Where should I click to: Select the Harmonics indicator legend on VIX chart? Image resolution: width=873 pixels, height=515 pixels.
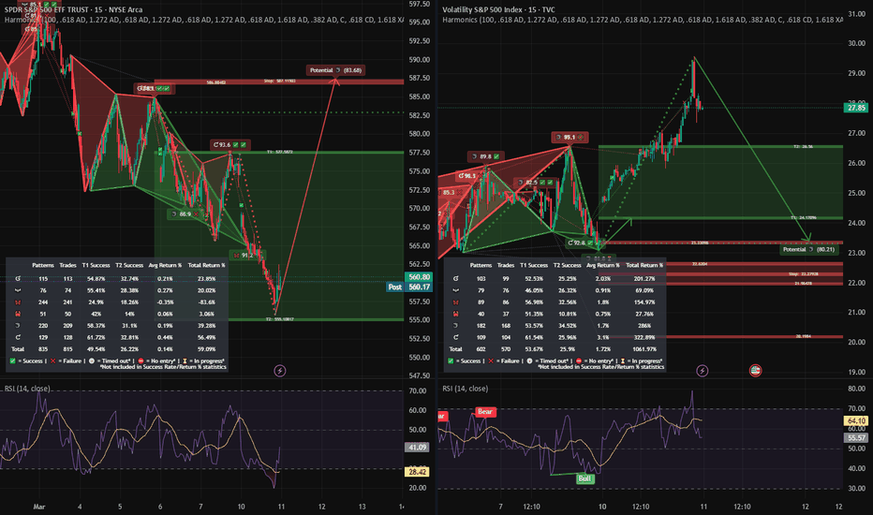tap(643, 20)
